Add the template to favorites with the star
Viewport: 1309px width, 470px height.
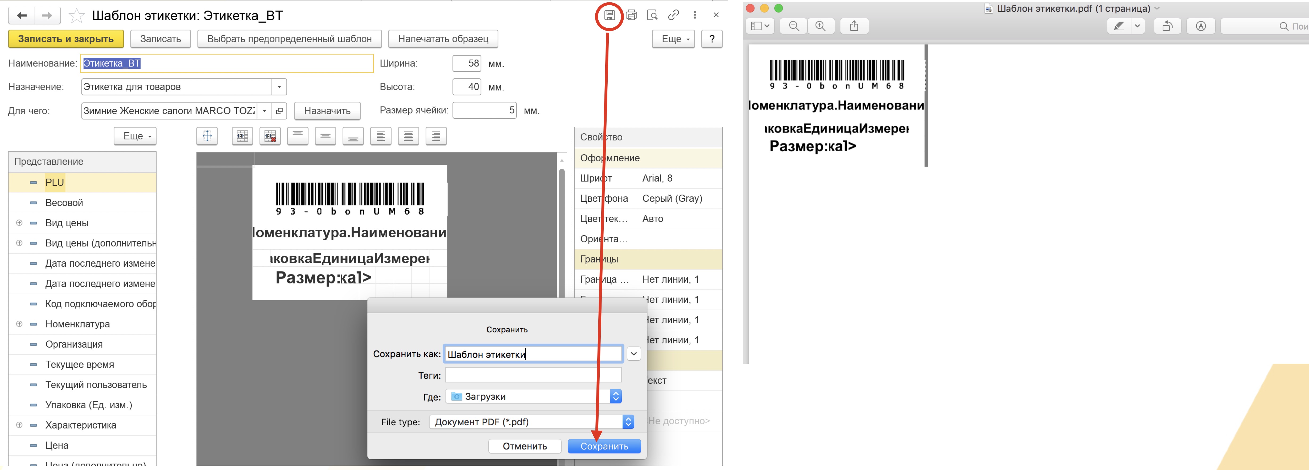tap(76, 16)
